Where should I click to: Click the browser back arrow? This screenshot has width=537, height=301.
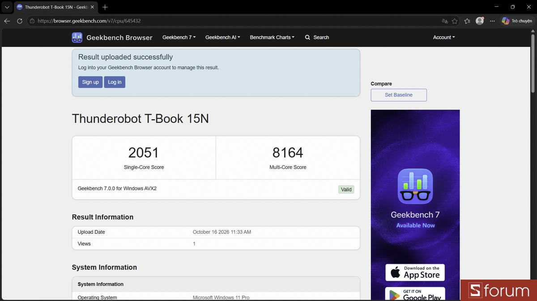[x=7, y=21]
